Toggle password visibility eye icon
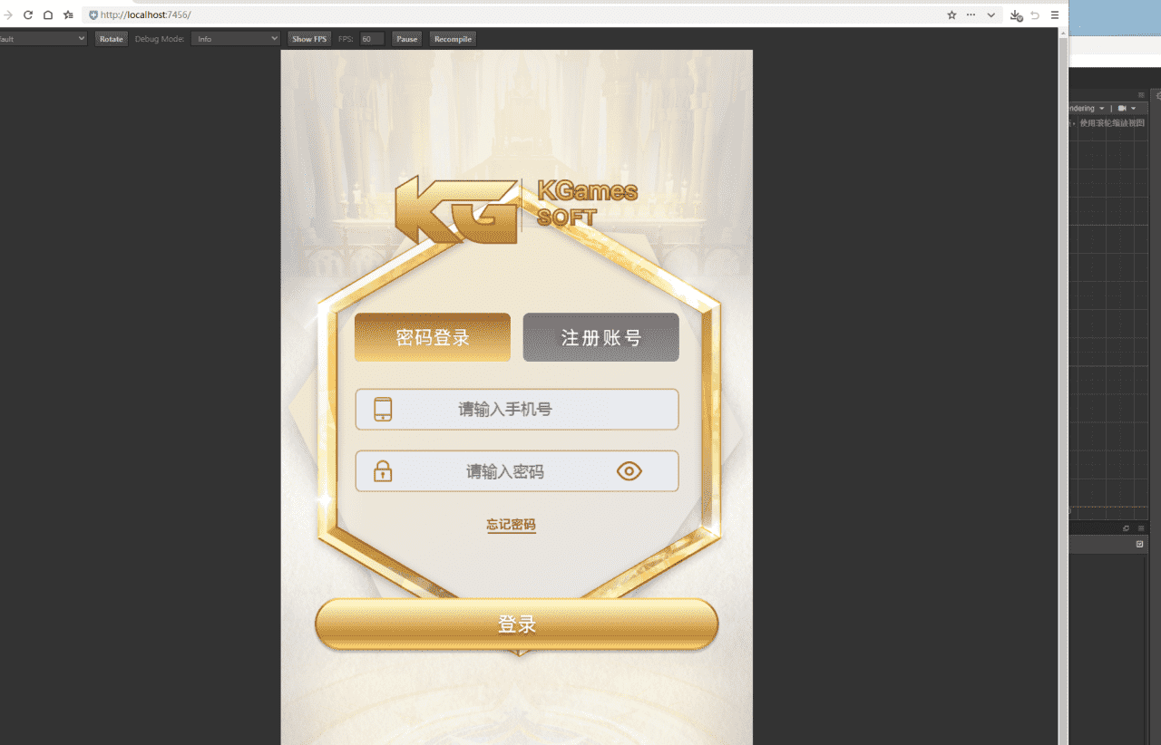 (x=629, y=471)
